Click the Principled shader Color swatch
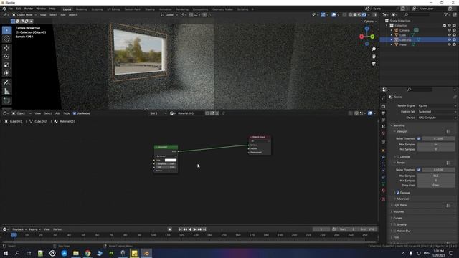The height and width of the screenshot is (258, 459). [x=171, y=161]
